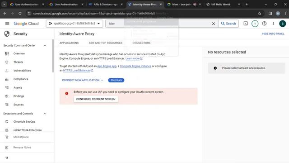
Task: Open the browser side panel icon
Action: pos(270,13)
